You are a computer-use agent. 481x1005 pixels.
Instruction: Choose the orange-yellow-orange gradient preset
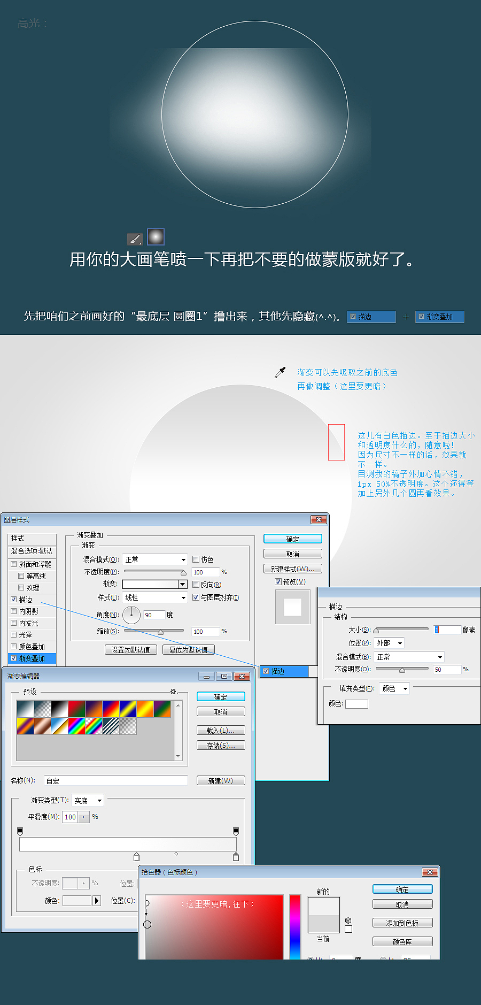point(145,709)
